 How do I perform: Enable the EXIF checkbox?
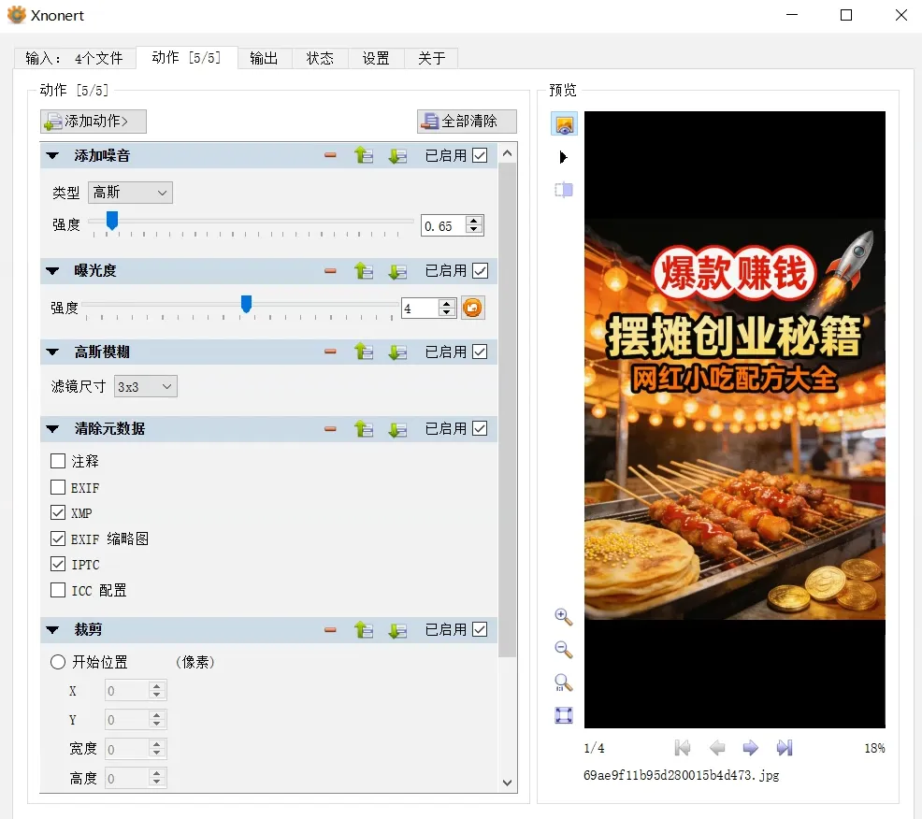coord(58,487)
